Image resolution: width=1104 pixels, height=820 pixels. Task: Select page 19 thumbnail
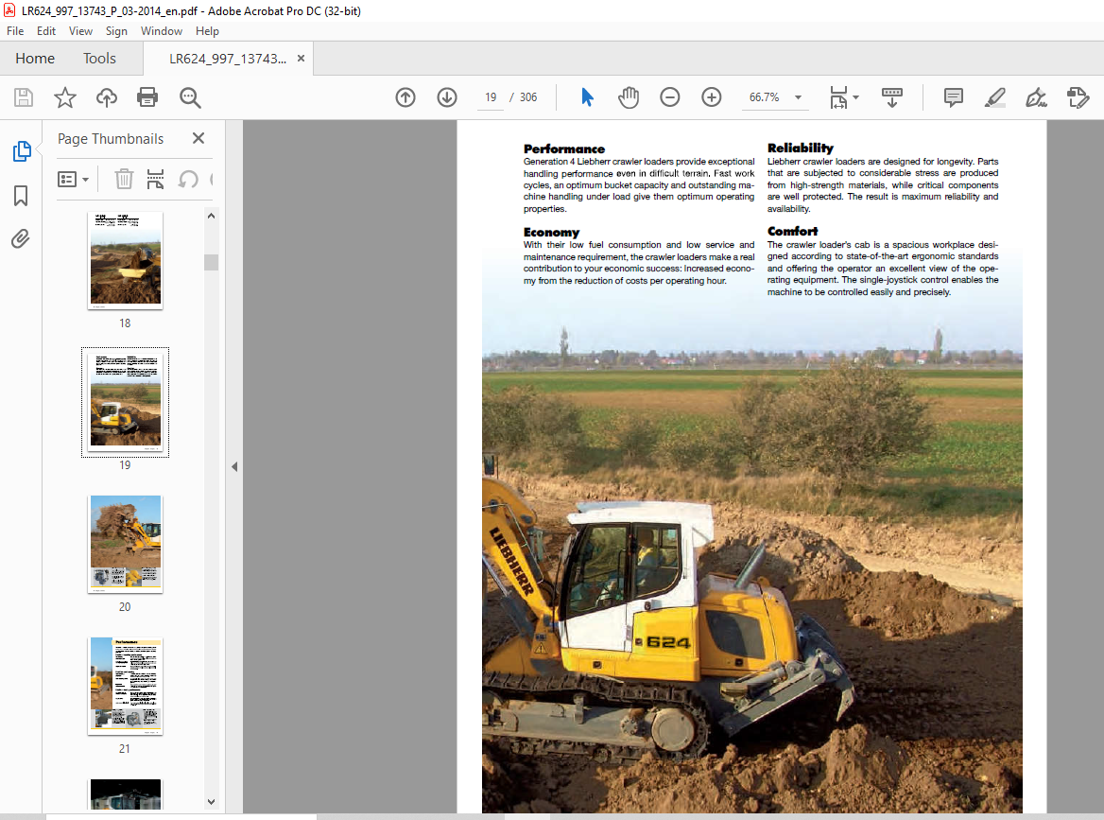point(126,402)
